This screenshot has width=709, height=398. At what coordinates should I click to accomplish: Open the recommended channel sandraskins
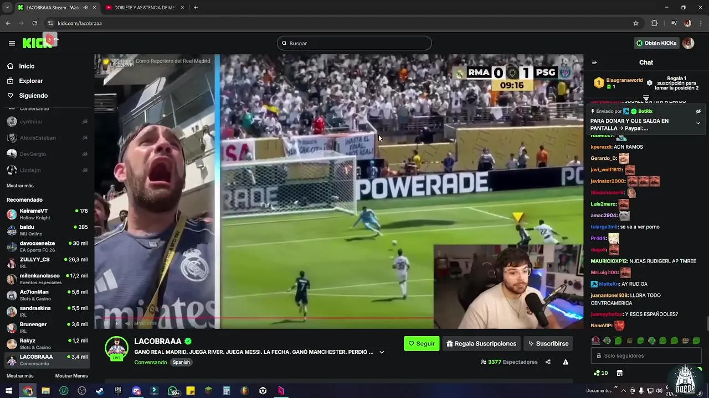click(x=47, y=311)
